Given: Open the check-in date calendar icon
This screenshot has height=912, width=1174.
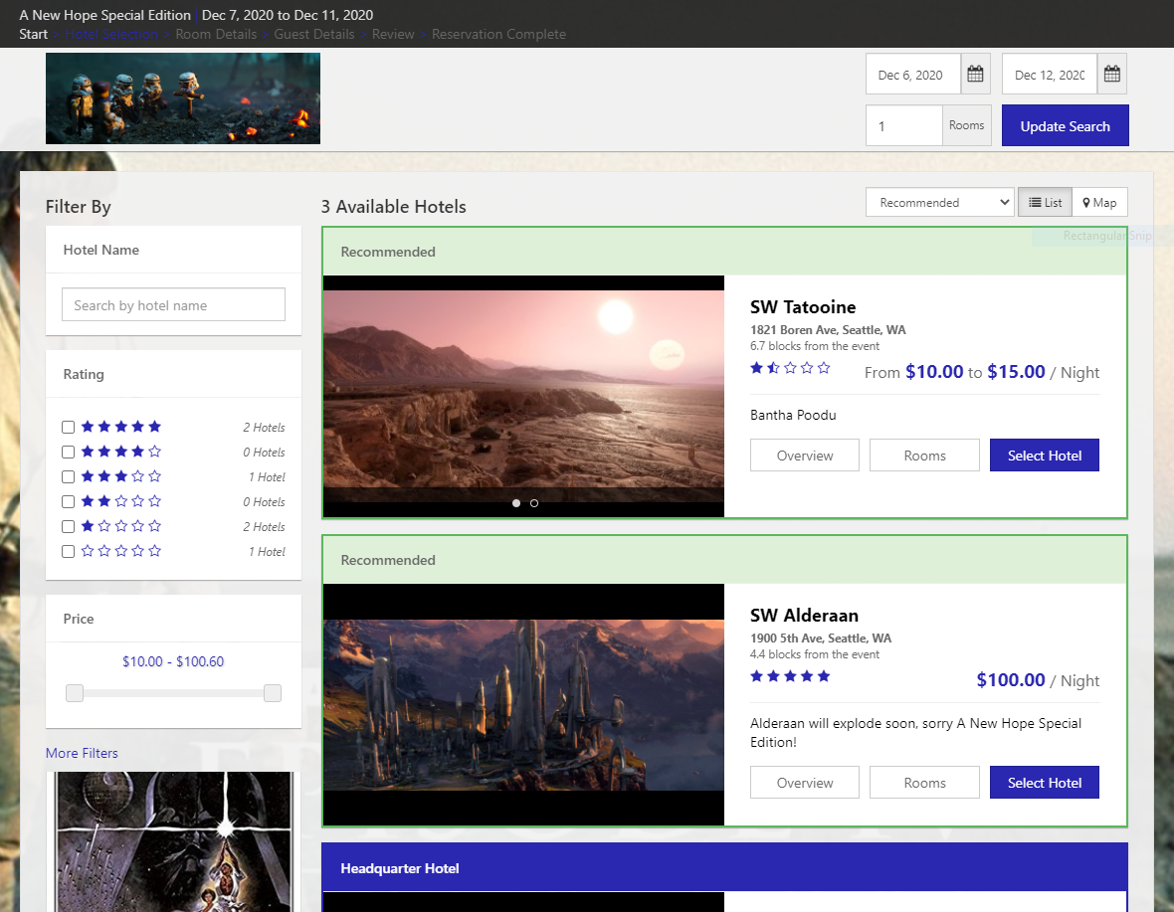Looking at the screenshot, I should (975, 74).
